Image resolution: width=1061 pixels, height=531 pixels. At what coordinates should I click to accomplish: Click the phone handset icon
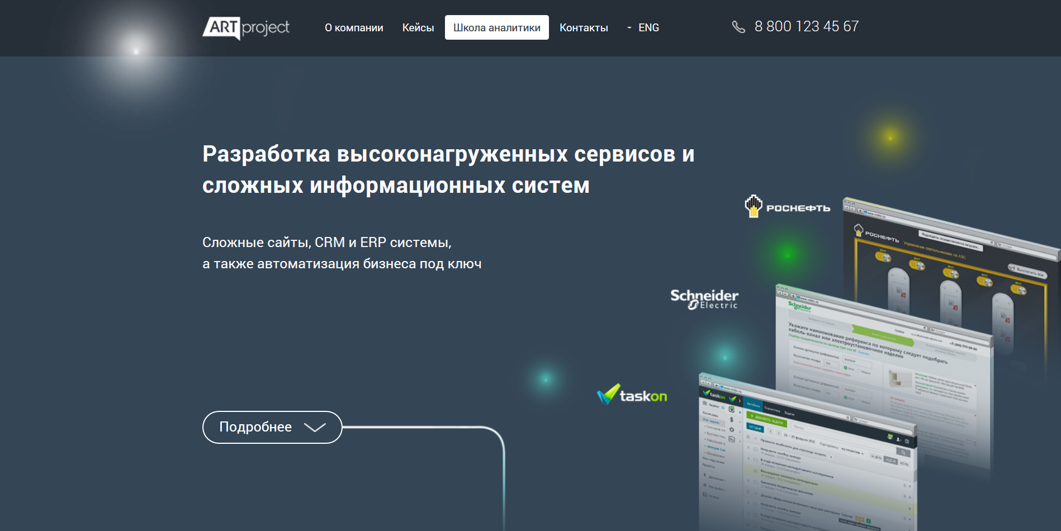pyautogui.click(x=738, y=27)
